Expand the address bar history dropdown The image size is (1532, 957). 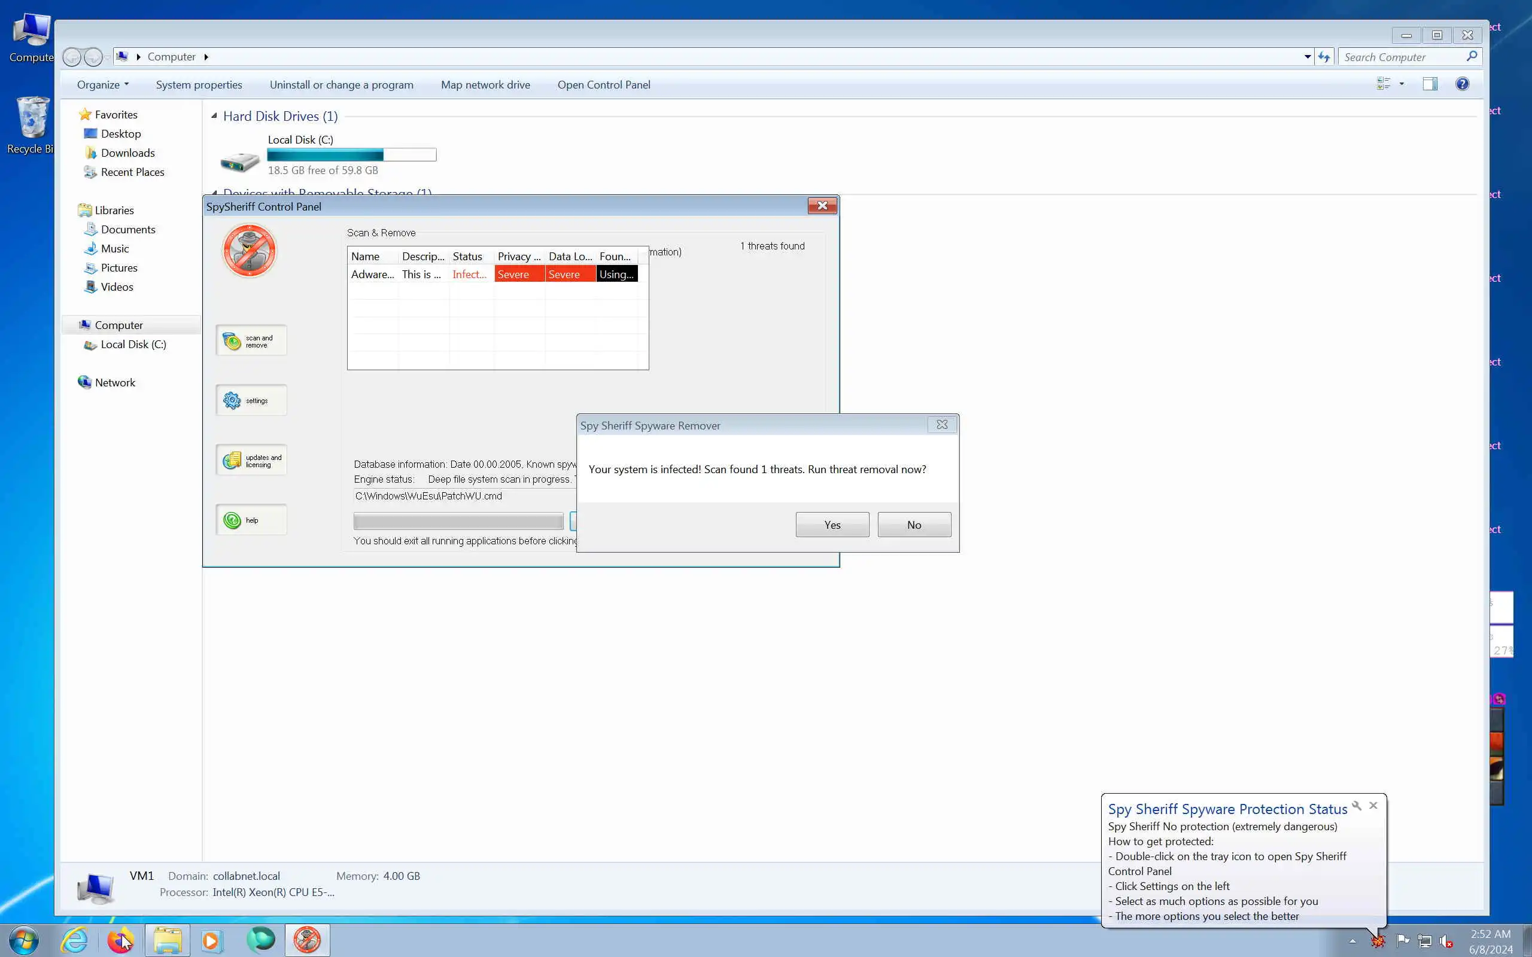click(x=1307, y=57)
